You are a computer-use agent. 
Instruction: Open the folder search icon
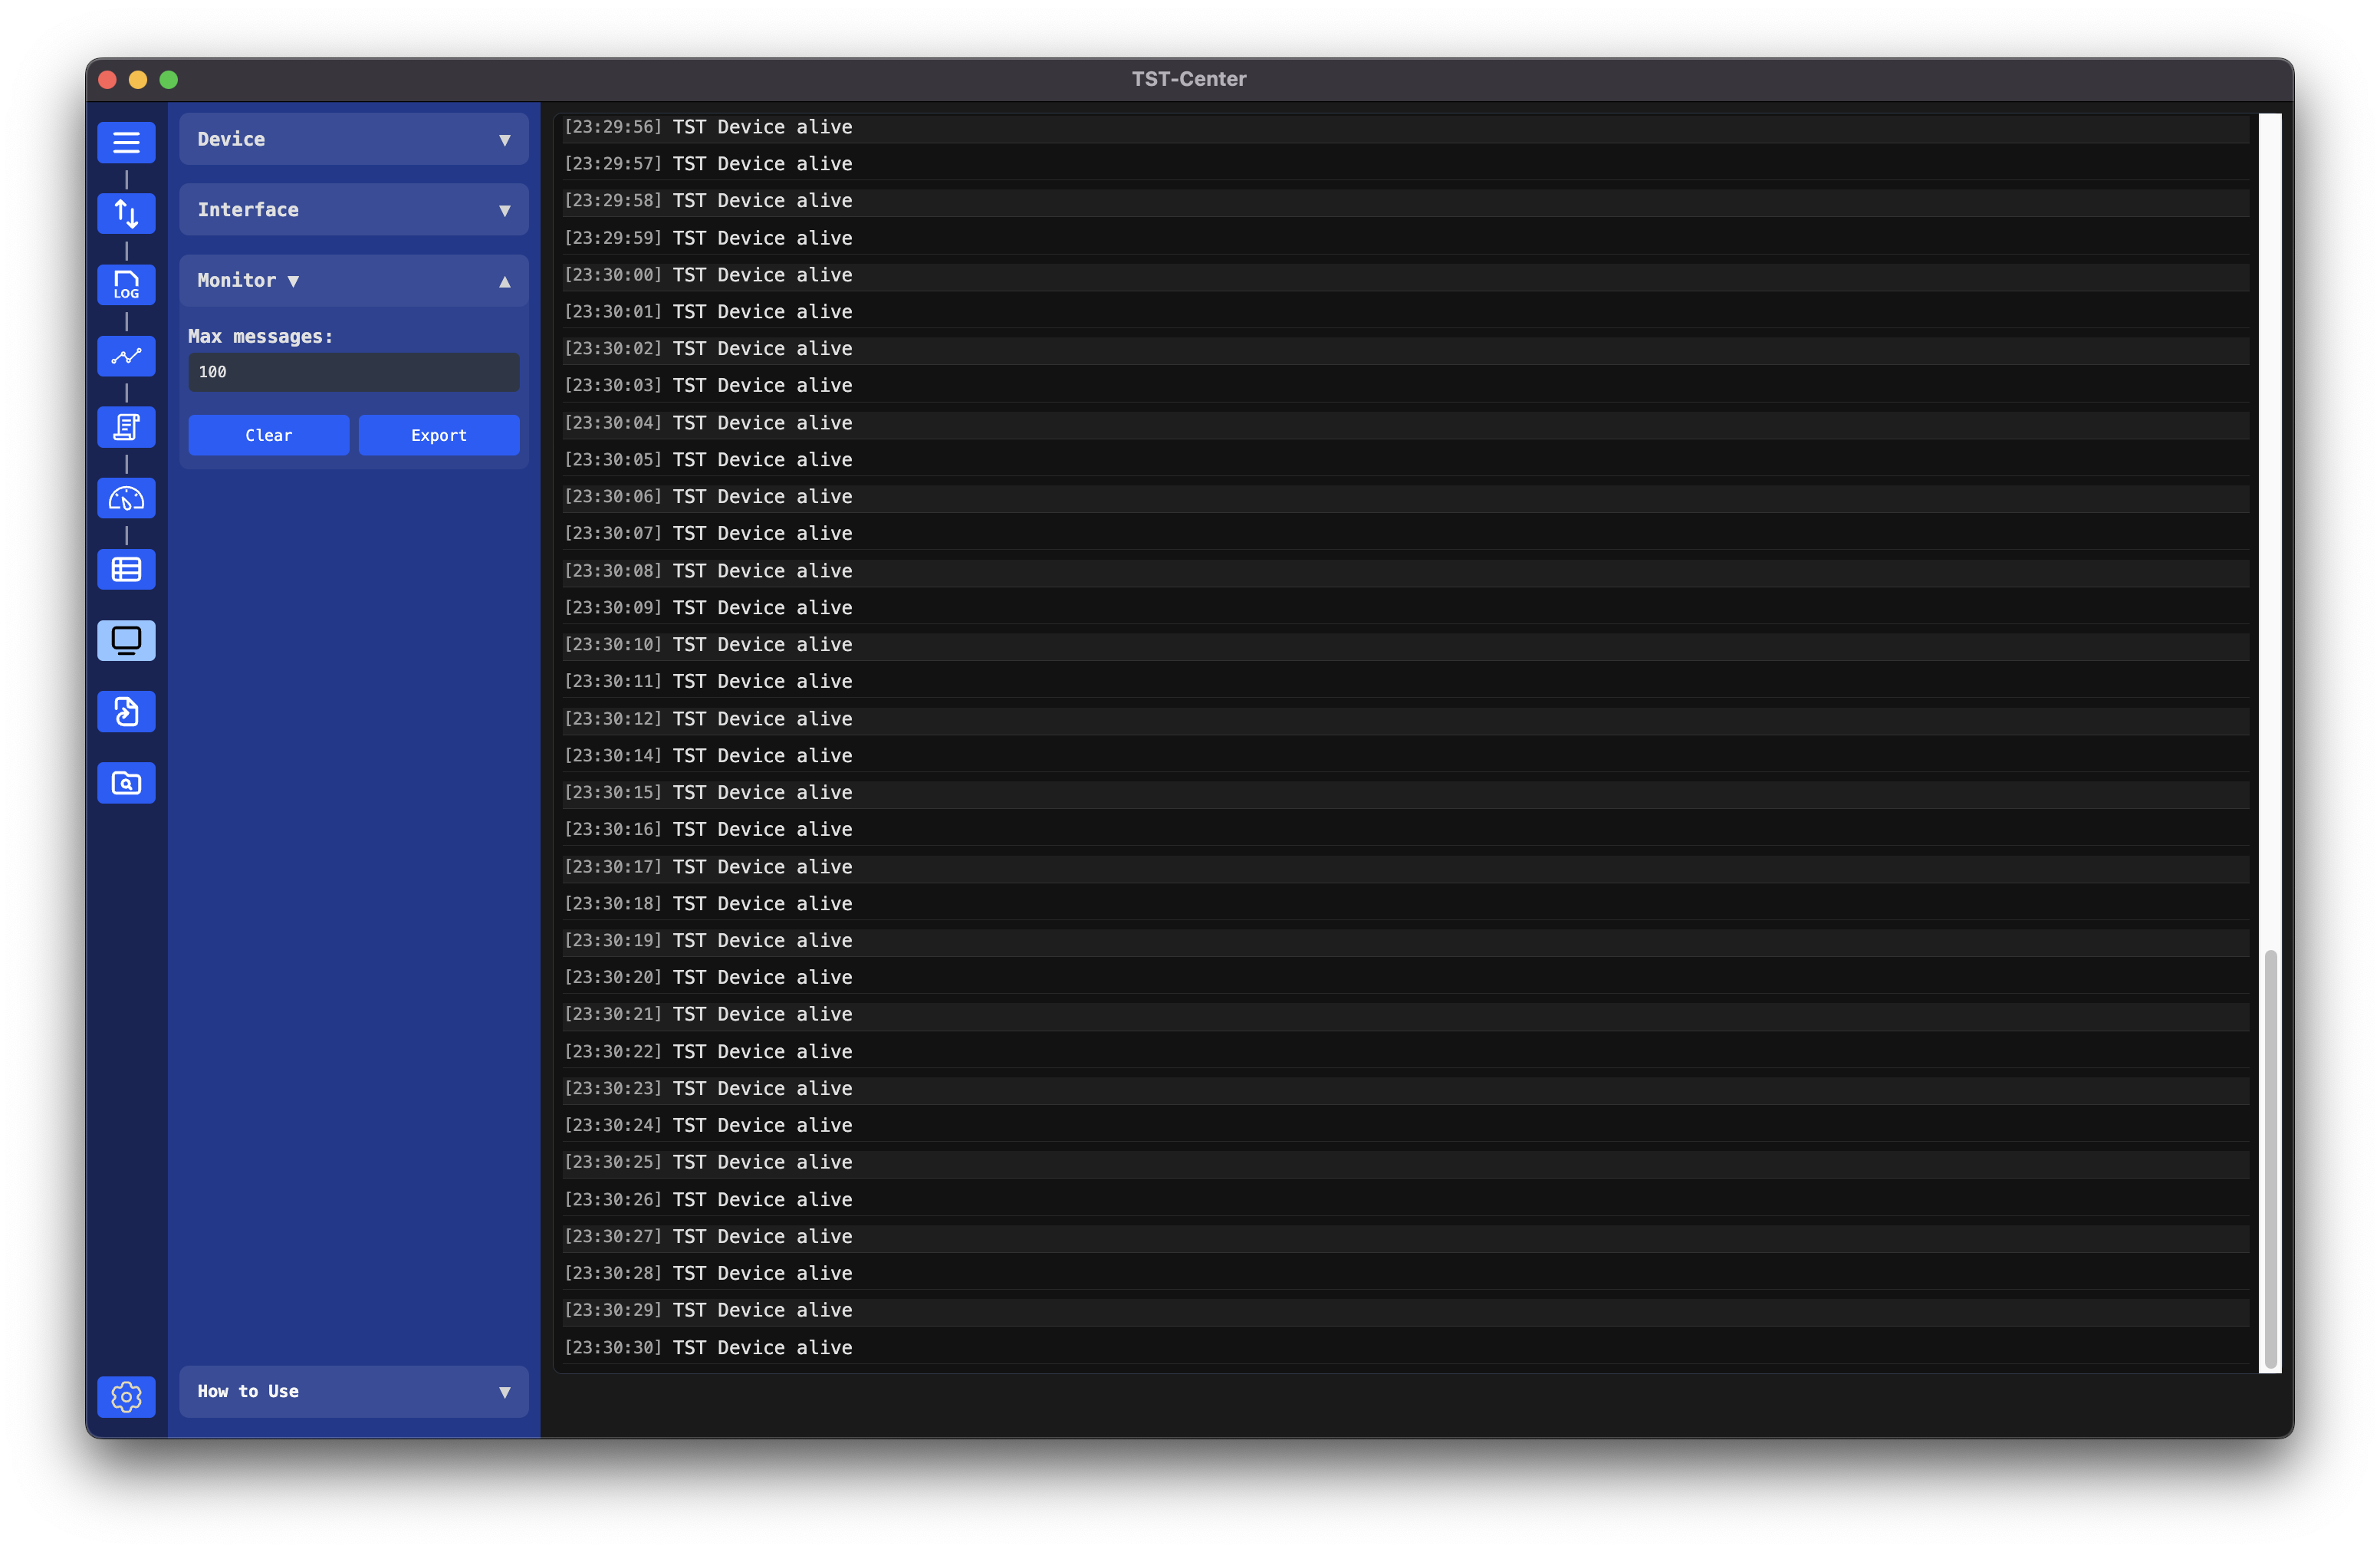(x=126, y=783)
